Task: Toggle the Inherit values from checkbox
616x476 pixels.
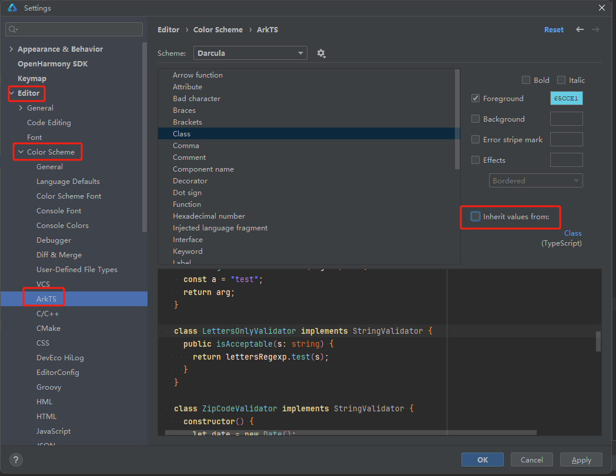Action: point(475,216)
